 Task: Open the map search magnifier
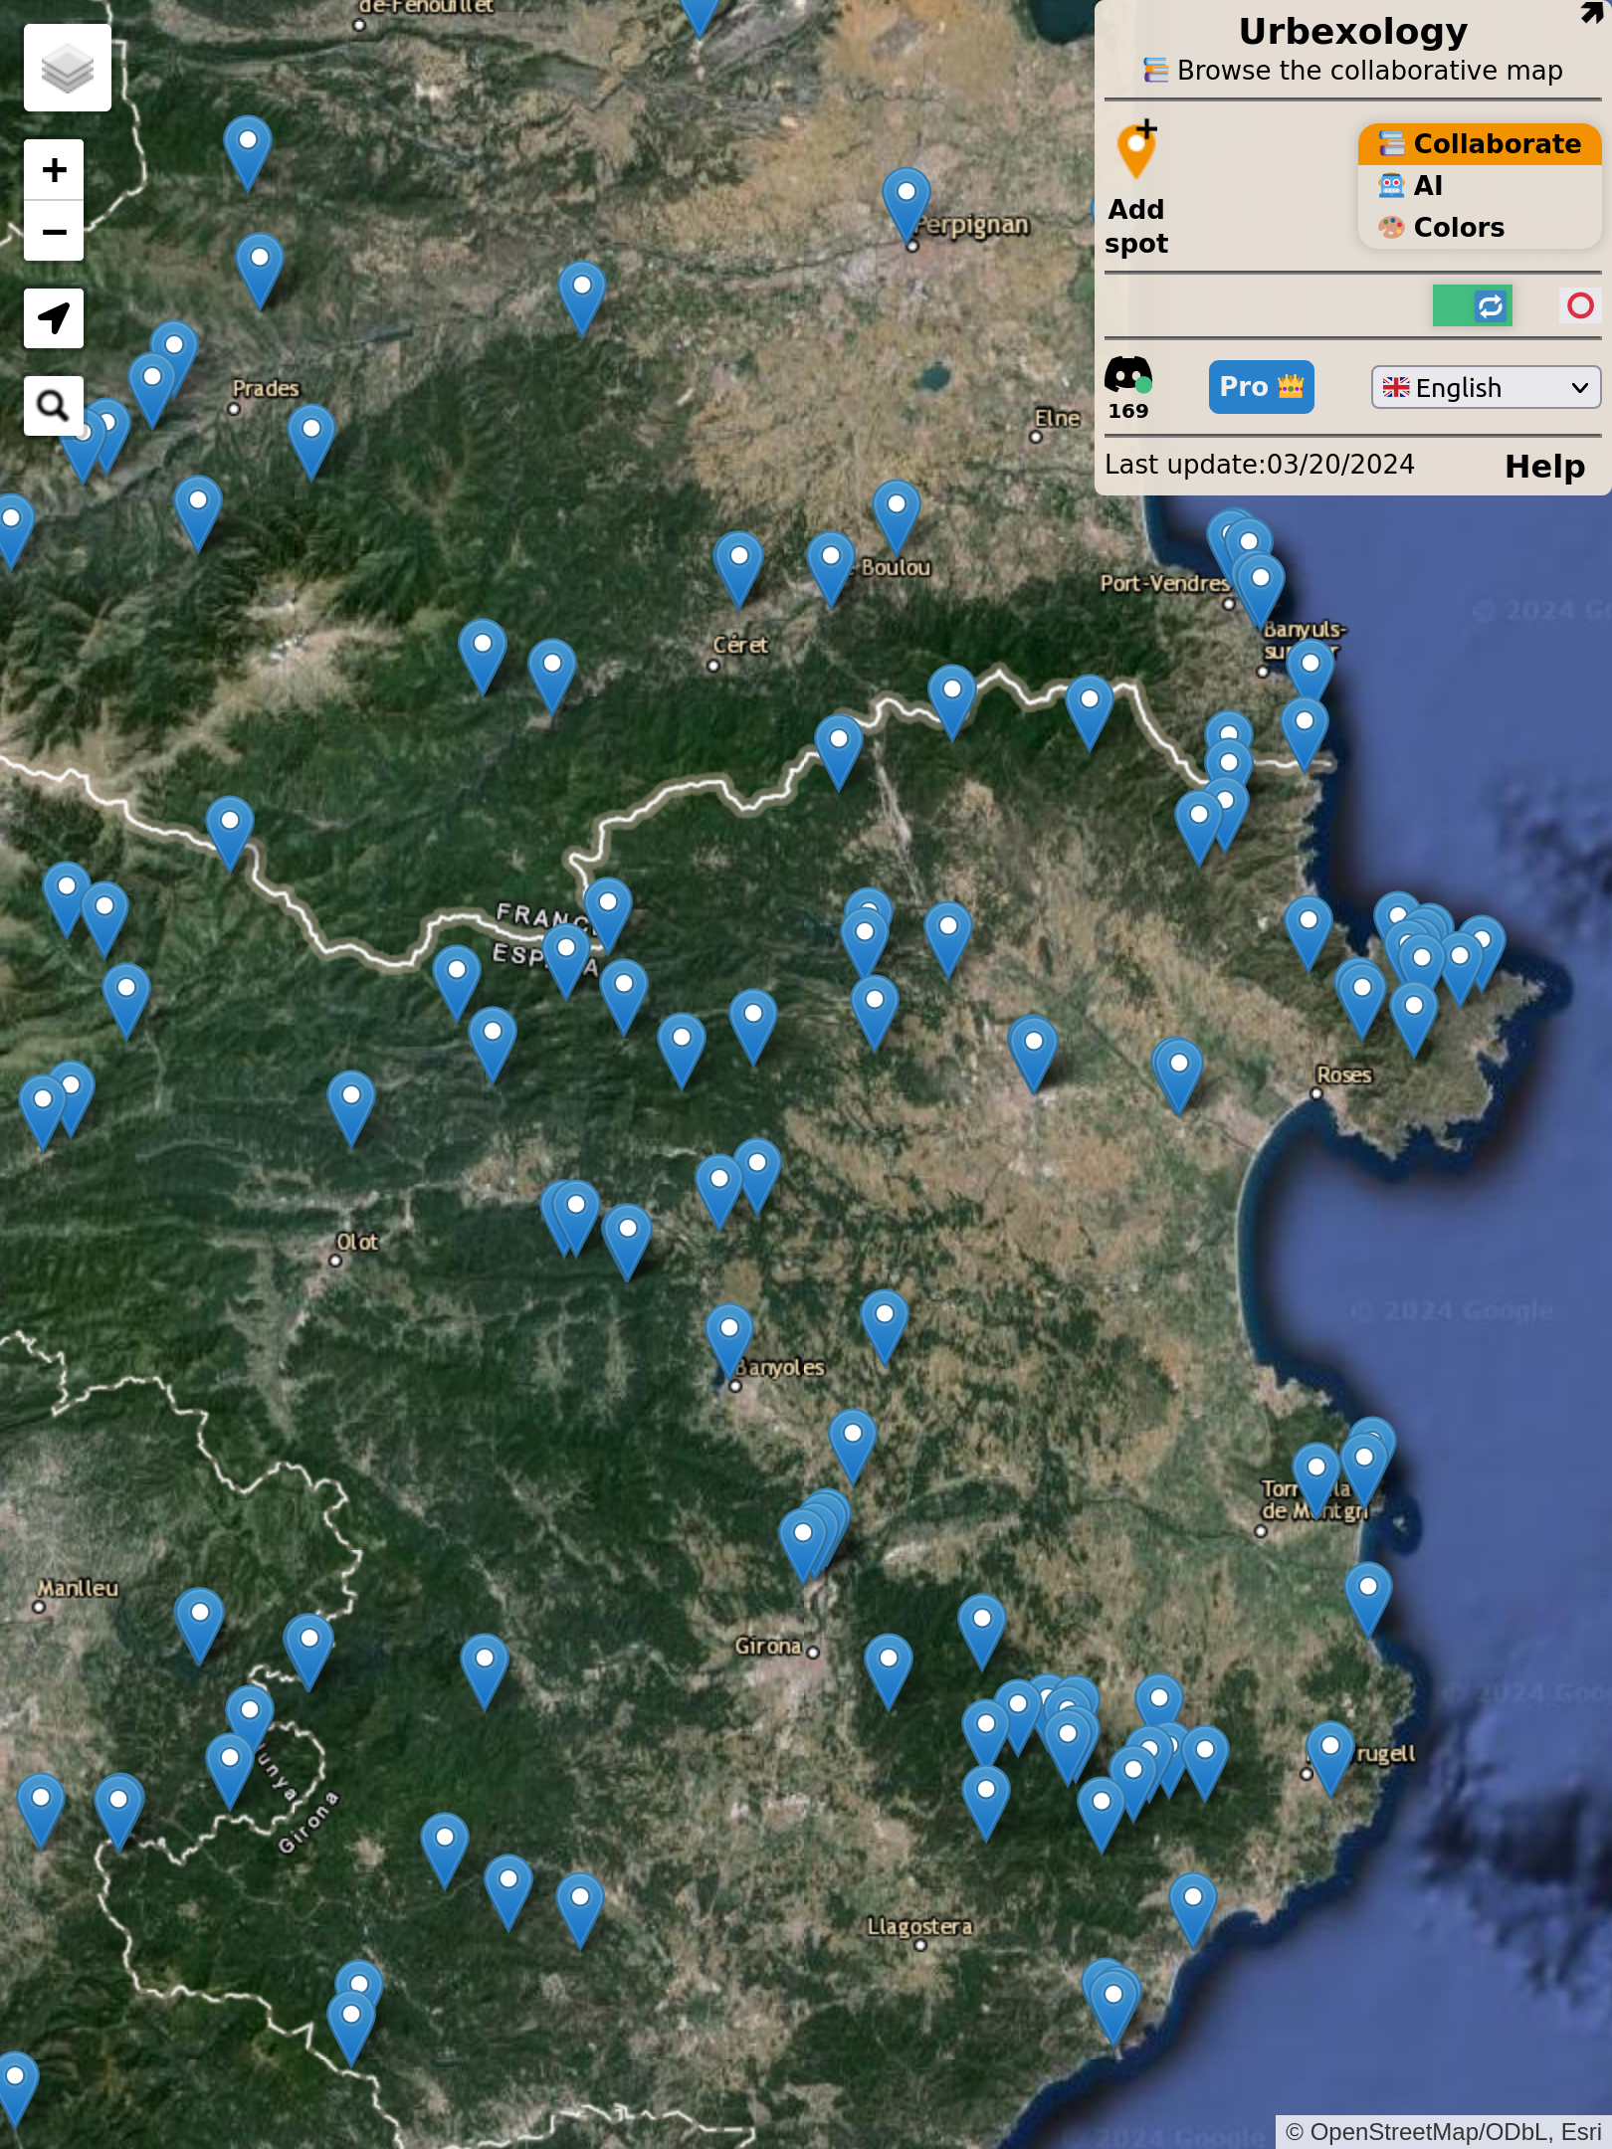(x=54, y=406)
